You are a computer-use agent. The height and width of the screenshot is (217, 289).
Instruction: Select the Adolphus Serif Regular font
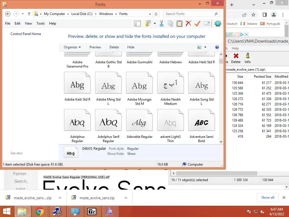pyautogui.click(x=108, y=126)
